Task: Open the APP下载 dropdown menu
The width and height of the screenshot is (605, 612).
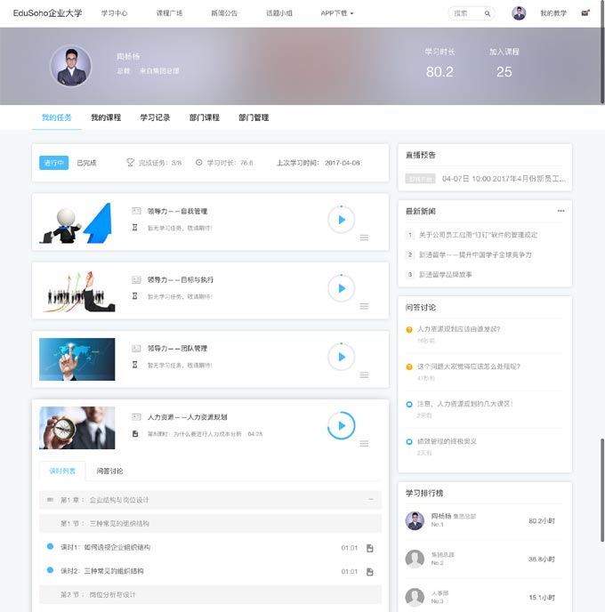Action: coord(336,13)
